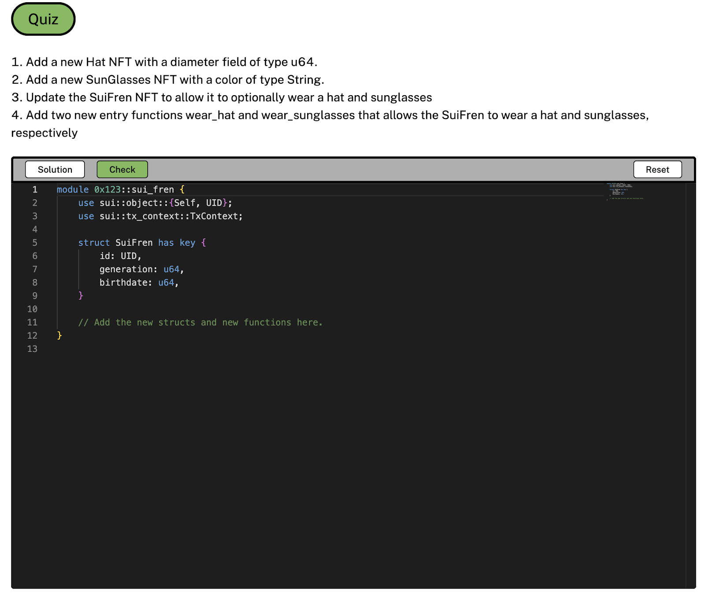The width and height of the screenshot is (705, 597).
Task: Click the closing brace on line 9
Action: tap(81, 296)
